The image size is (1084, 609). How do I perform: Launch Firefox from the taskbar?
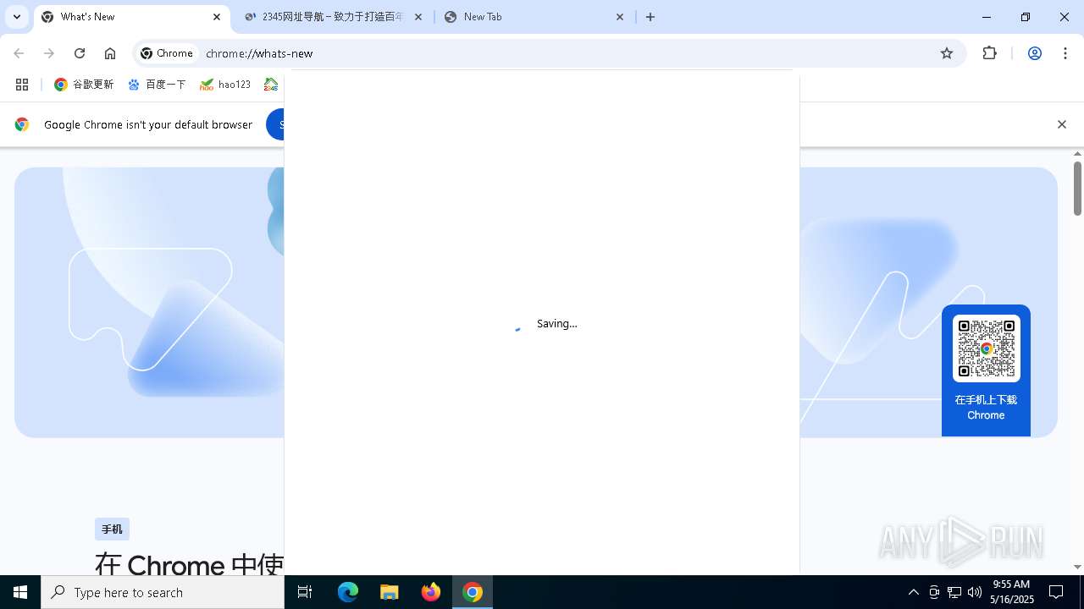coord(431,592)
